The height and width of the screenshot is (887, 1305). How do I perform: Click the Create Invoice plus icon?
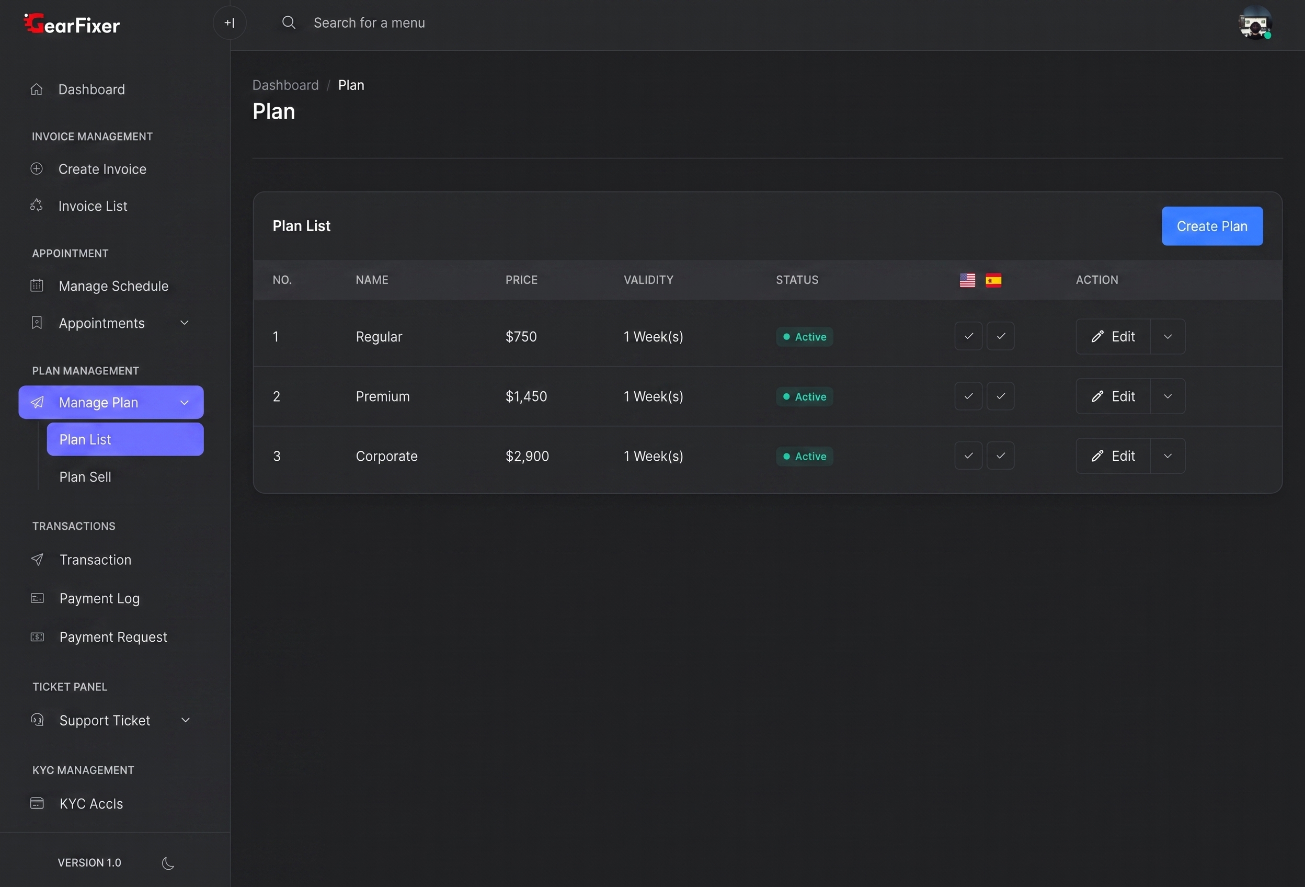tap(37, 168)
